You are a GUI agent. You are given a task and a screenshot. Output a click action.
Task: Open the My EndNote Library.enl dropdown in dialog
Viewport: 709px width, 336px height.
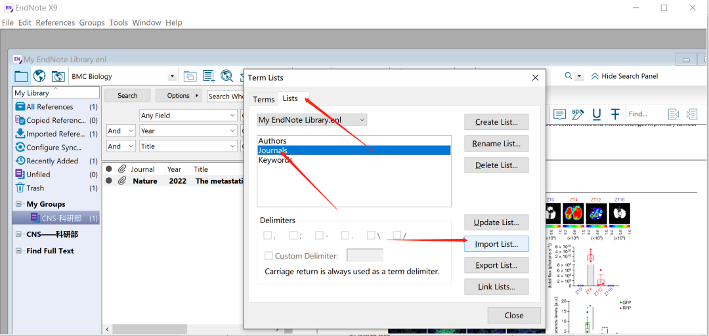click(312, 120)
